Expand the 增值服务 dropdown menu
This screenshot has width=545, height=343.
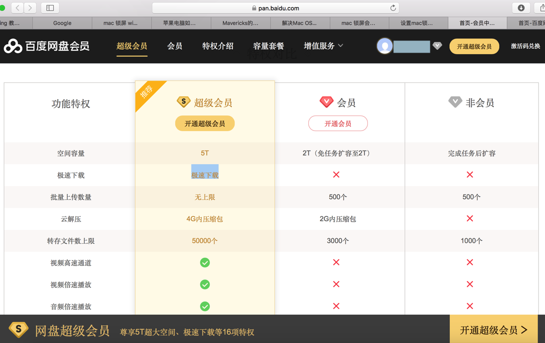tap(323, 46)
